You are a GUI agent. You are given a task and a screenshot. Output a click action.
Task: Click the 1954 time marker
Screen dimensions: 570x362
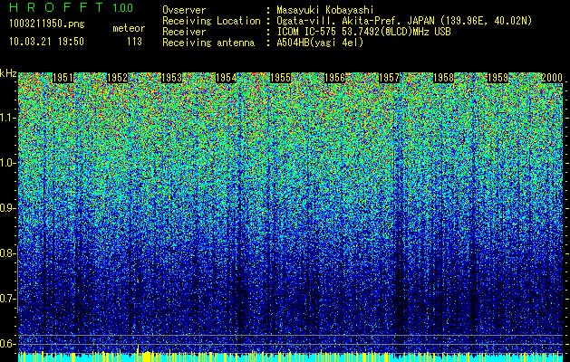coord(227,78)
